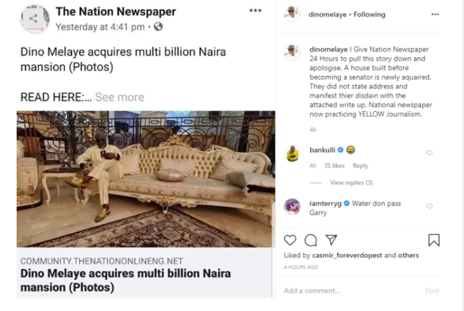Open The Nation Newspaper page name

[x=116, y=11]
